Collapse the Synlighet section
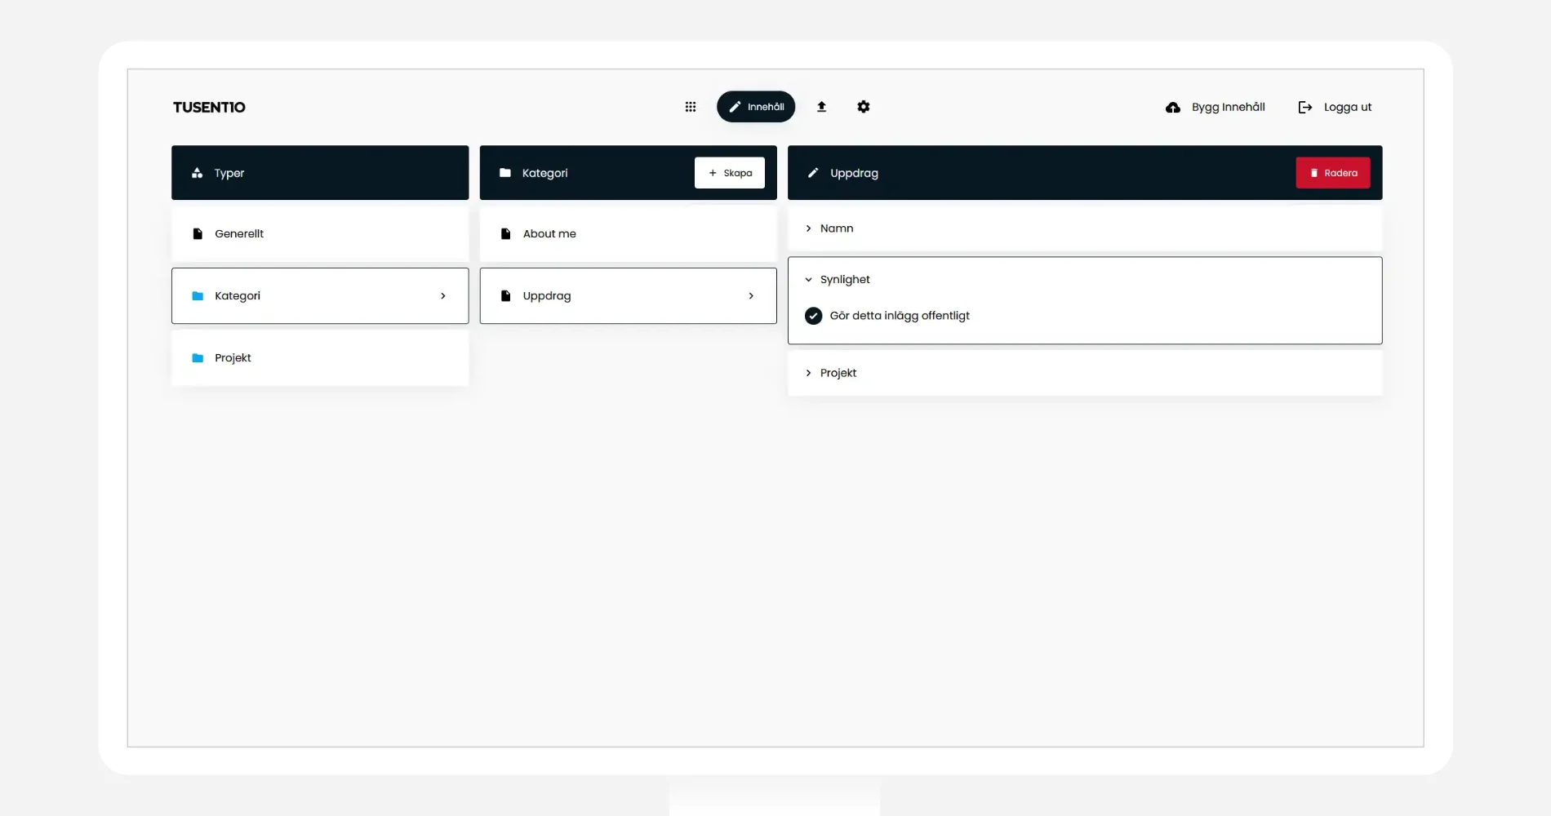Image resolution: width=1551 pixels, height=816 pixels. 808,280
